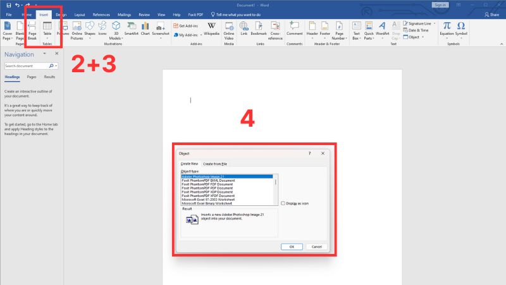The image size is (506, 285).
Task: Open the Help tab
Action: coord(176,15)
